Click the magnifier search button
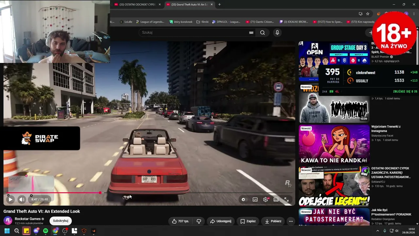Image resolution: width=419 pixels, height=236 pixels. tap(263, 32)
